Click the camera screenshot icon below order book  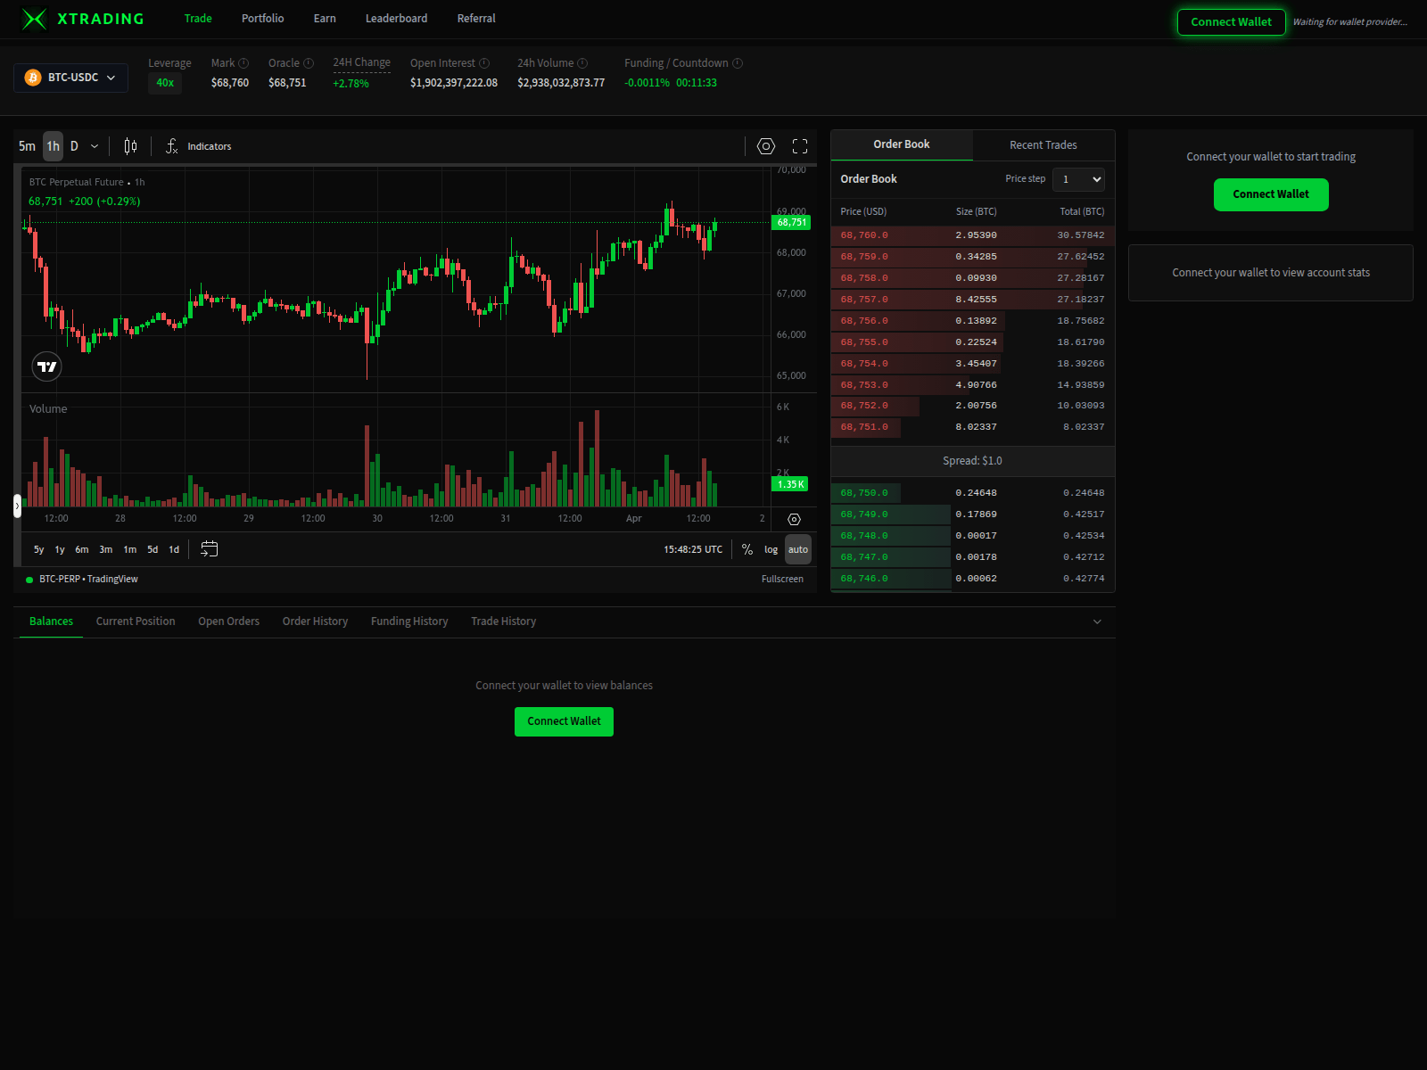point(794,518)
